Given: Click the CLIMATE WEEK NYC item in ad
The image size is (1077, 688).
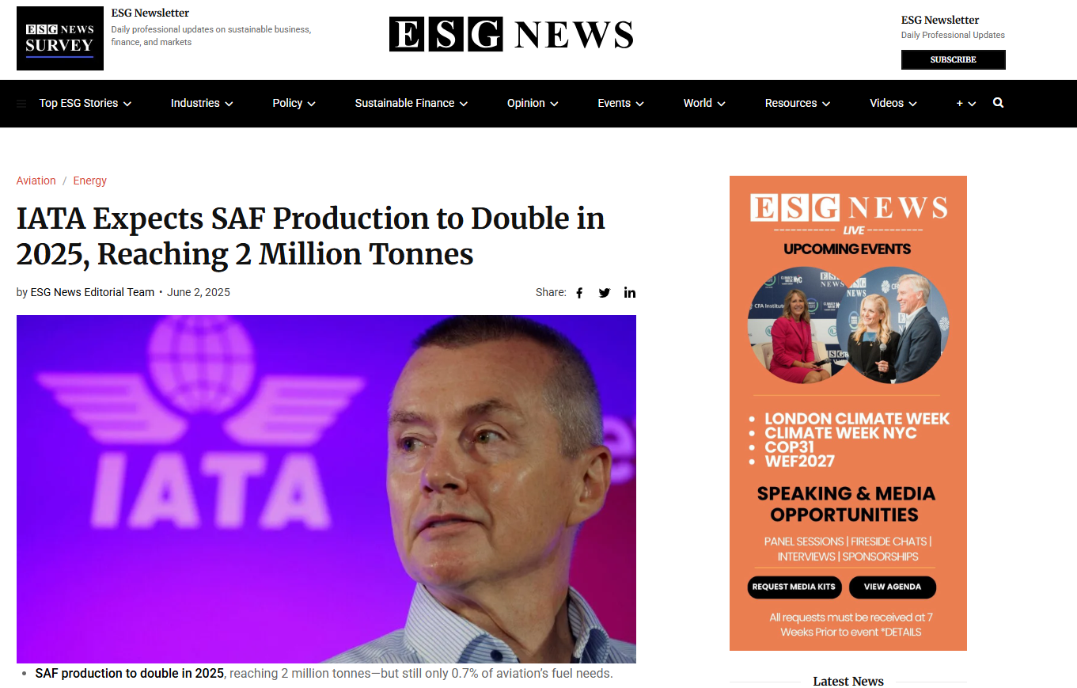Looking at the screenshot, I should pos(840,433).
